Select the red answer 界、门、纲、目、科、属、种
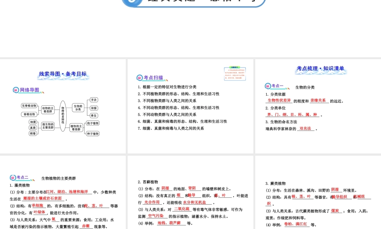This screenshot has height=229, width=381. 292,114
